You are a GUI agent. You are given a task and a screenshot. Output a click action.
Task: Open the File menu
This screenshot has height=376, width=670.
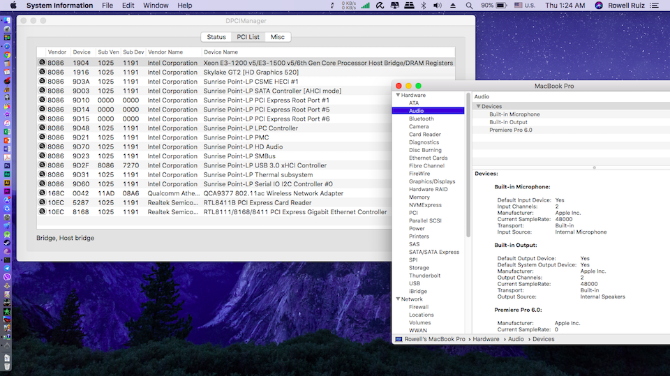point(107,6)
